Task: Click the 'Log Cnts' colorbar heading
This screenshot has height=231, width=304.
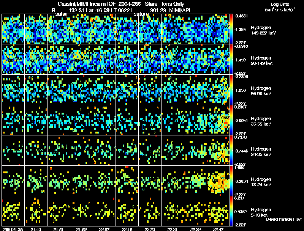Action: click(x=280, y=4)
